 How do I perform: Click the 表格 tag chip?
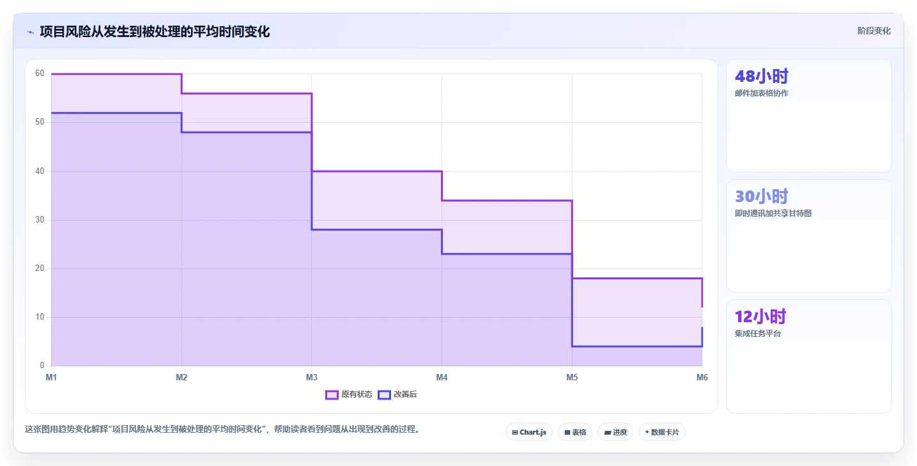coord(575,432)
